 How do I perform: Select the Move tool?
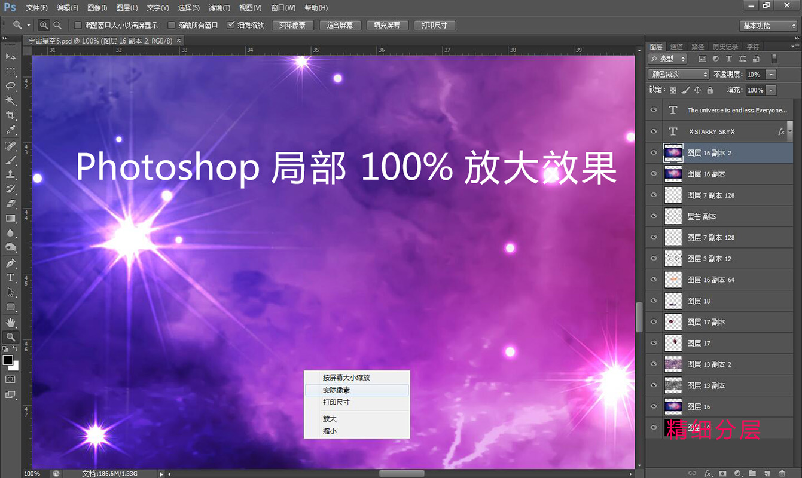point(11,57)
